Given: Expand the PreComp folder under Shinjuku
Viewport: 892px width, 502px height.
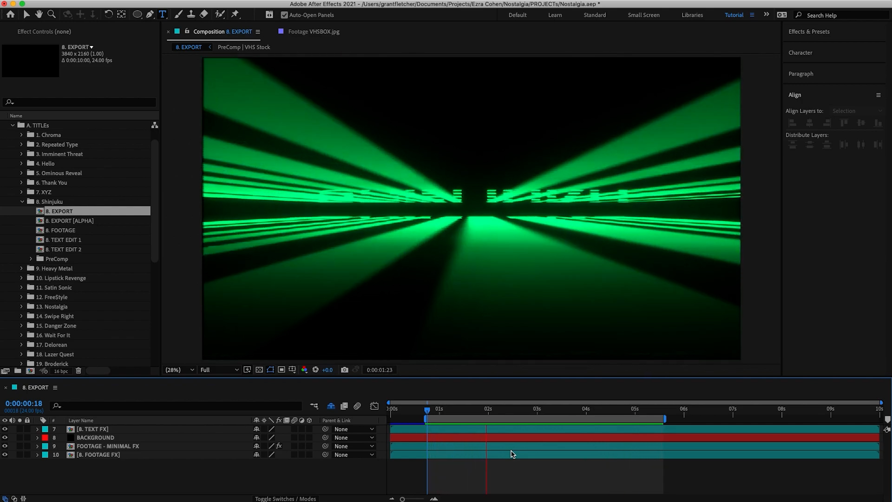Looking at the screenshot, I should (x=31, y=258).
